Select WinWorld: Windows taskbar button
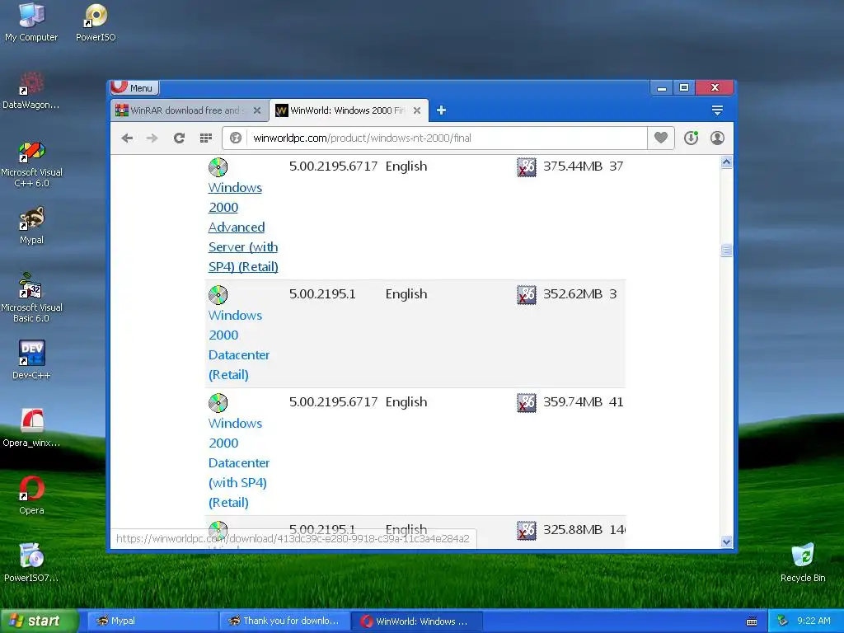Image resolution: width=844 pixels, height=633 pixels. point(416,621)
